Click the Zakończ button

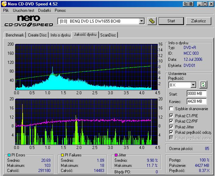pyautogui.click(x=198, y=21)
